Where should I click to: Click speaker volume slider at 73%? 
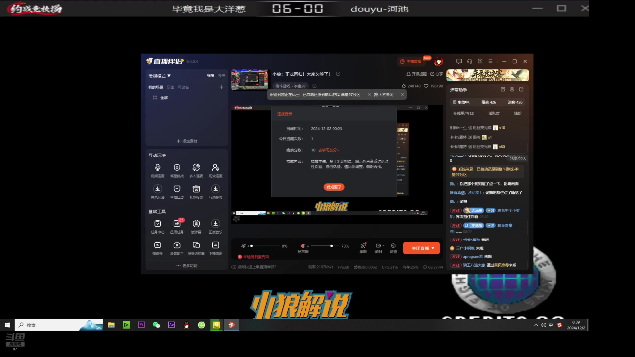(x=331, y=246)
